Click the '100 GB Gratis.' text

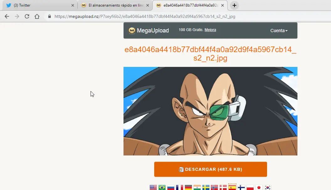pos(191,30)
